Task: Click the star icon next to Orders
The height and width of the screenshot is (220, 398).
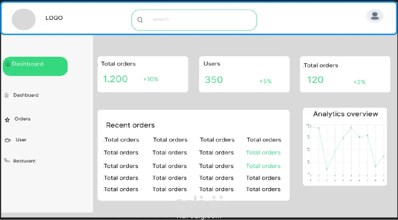Action: pyautogui.click(x=7, y=120)
